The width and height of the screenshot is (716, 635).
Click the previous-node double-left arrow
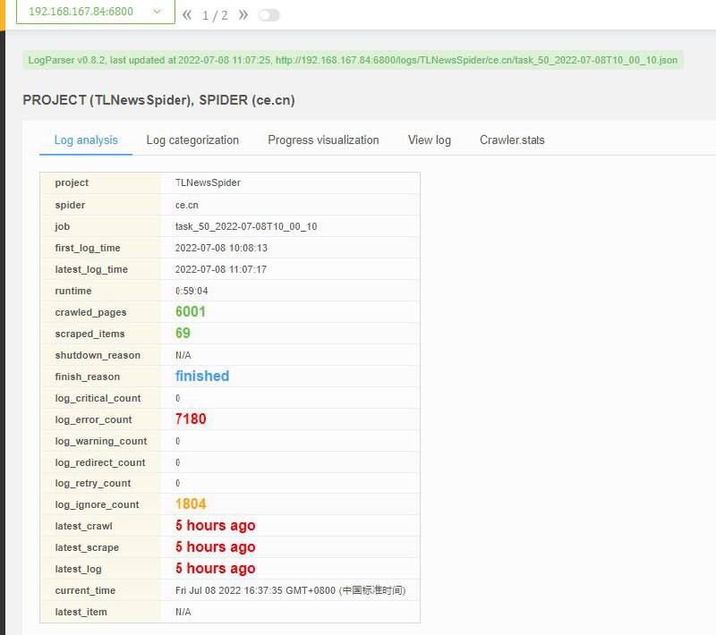pos(186,14)
